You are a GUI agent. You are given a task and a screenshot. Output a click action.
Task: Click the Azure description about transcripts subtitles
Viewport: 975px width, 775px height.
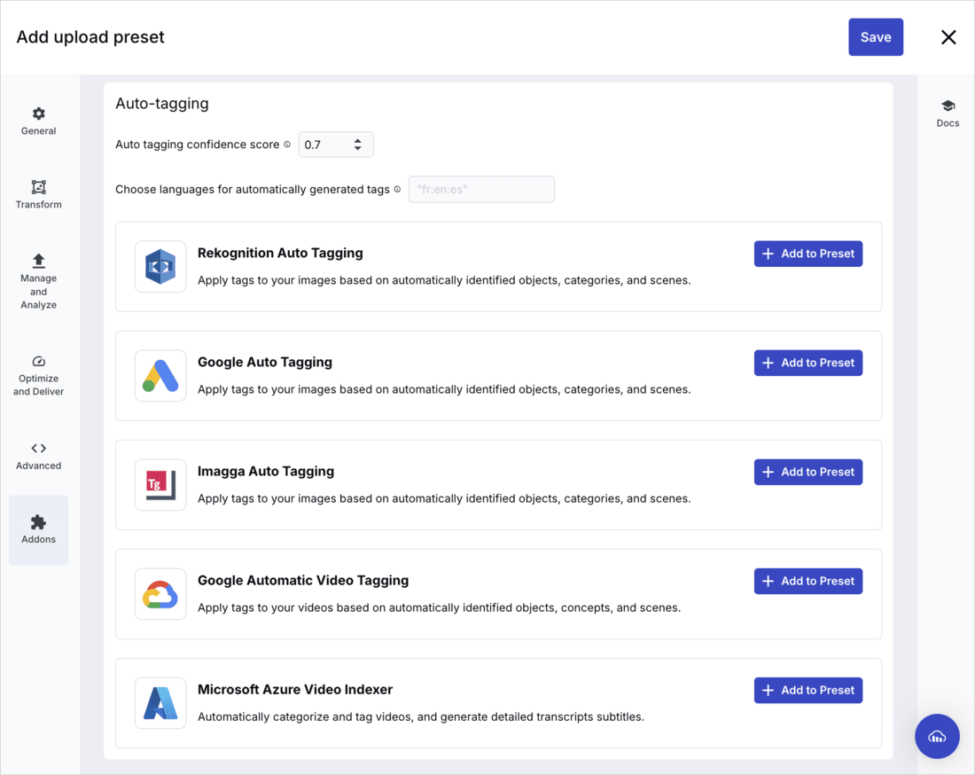(421, 716)
